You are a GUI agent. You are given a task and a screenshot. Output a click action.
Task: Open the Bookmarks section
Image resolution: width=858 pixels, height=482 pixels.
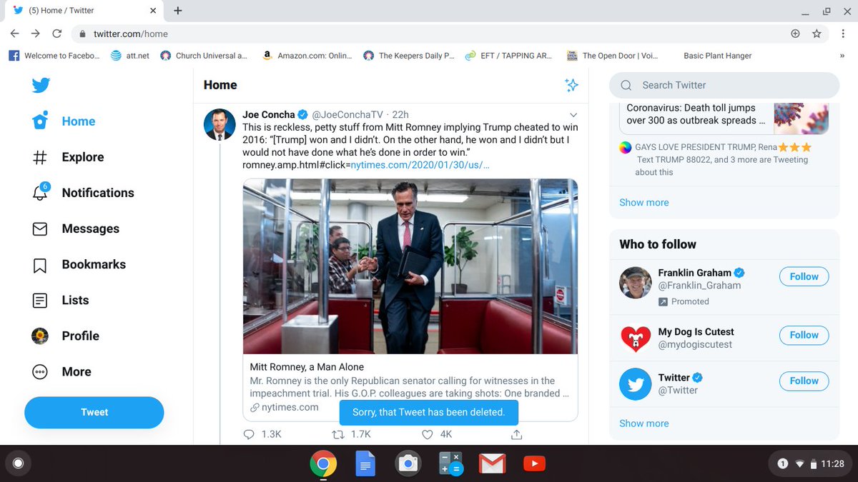point(79,264)
